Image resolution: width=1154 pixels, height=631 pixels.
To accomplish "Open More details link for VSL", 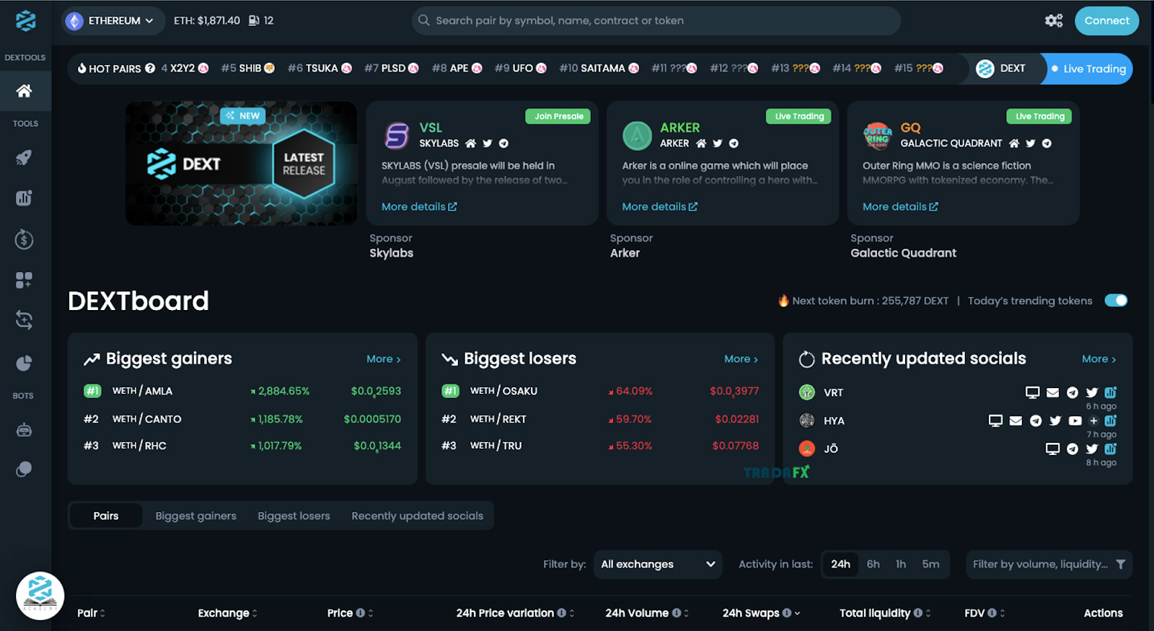I will [418, 207].
